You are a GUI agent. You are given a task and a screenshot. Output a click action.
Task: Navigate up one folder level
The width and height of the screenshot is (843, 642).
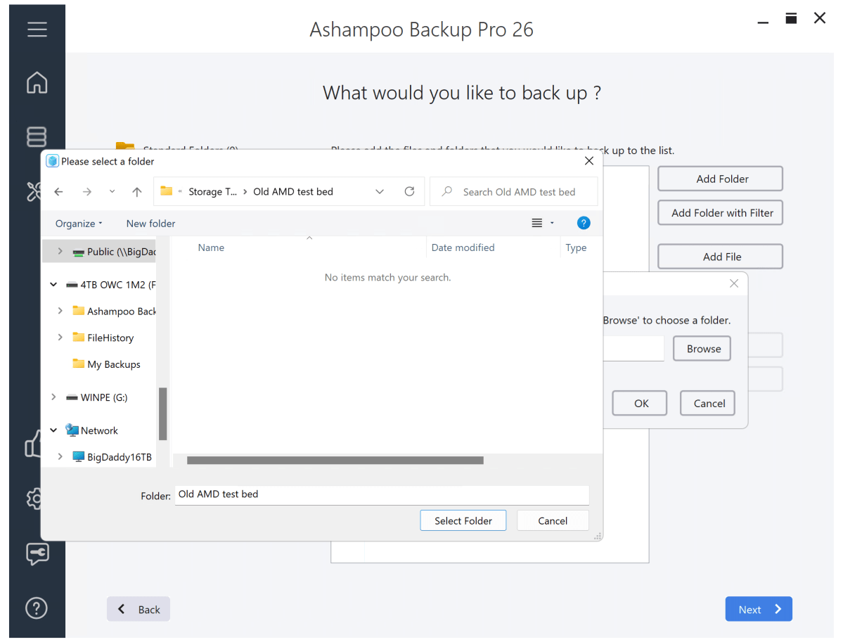[x=137, y=192]
